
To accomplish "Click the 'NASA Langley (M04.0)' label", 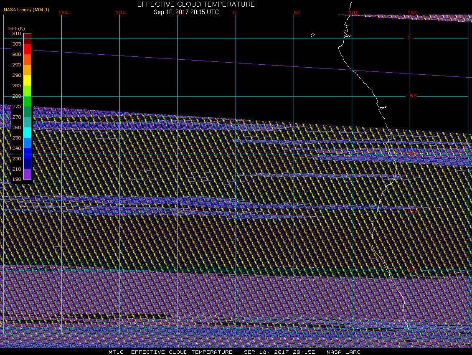I will click(x=26, y=10).
